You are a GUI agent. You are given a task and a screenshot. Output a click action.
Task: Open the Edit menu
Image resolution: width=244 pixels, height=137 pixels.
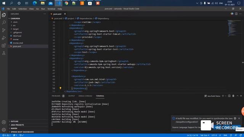click(x=14, y=9)
